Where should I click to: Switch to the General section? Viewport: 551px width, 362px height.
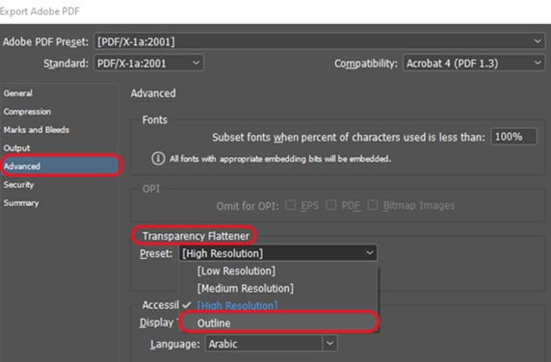[x=18, y=93]
